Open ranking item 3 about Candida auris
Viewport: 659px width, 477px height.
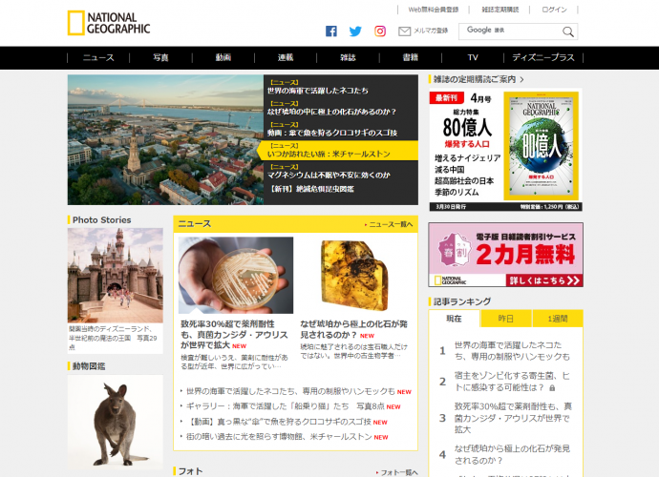point(513,418)
